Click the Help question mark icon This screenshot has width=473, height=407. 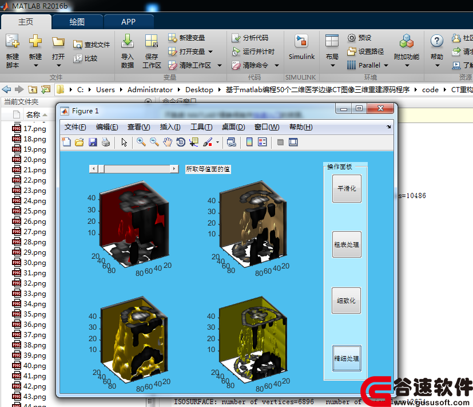(x=437, y=41)
